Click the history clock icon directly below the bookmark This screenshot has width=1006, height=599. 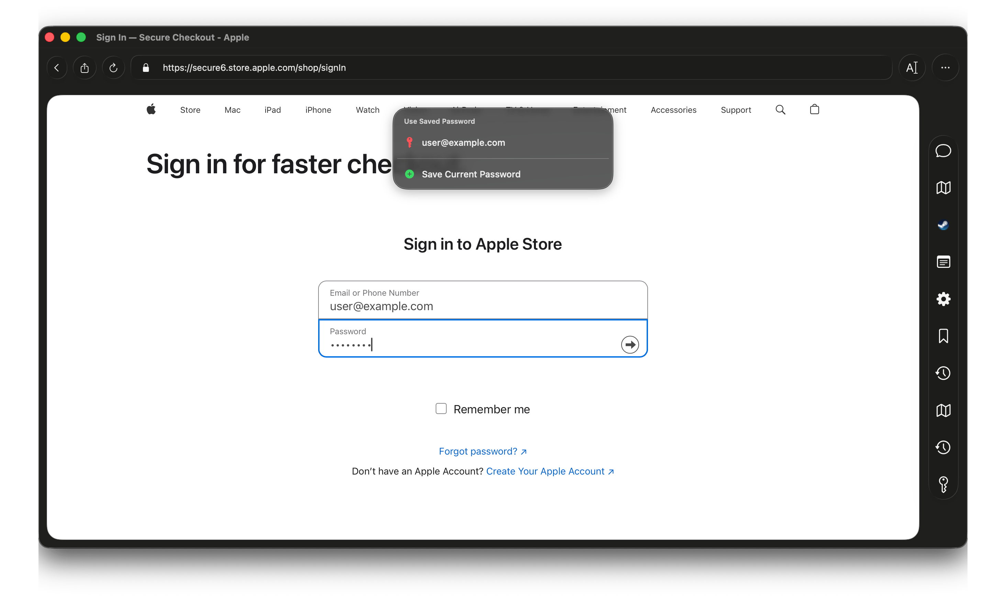(x=943, y=373)
